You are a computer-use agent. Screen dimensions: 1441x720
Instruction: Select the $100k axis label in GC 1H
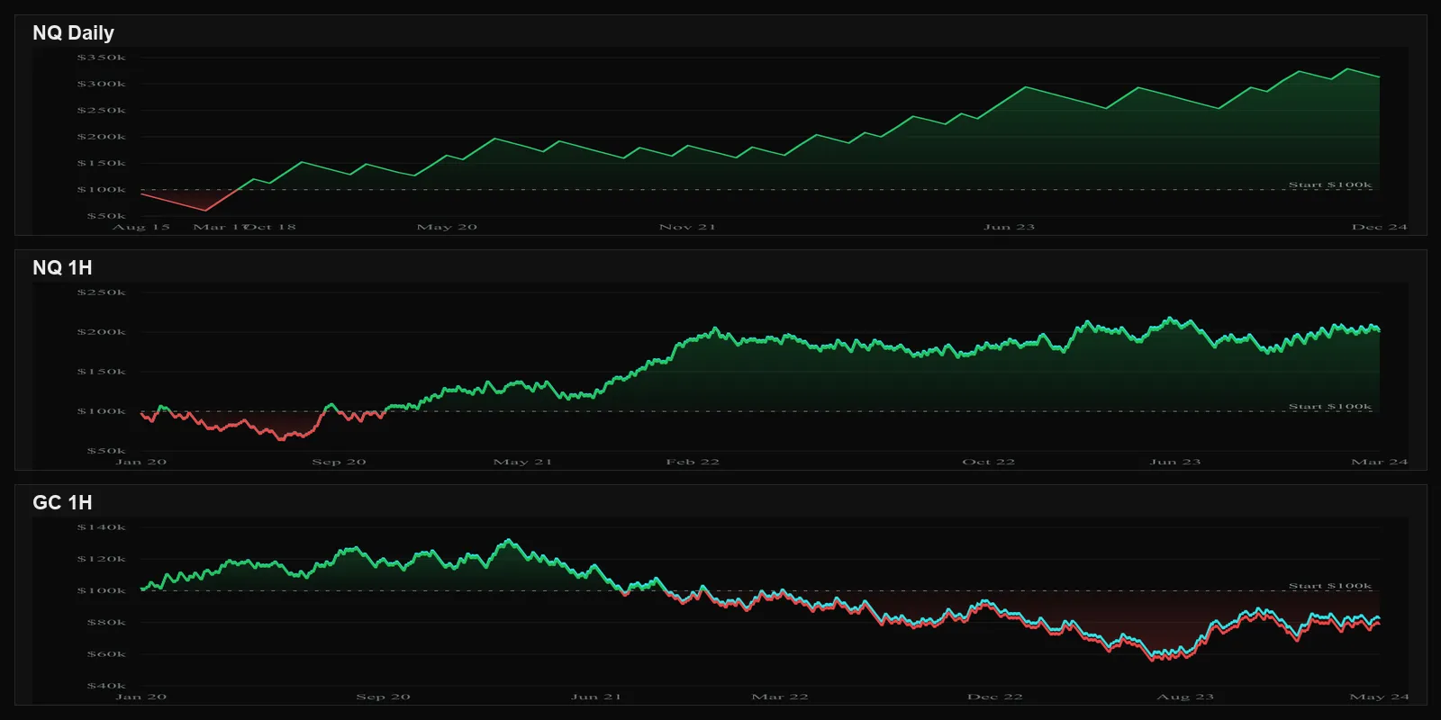click(102, 590)
